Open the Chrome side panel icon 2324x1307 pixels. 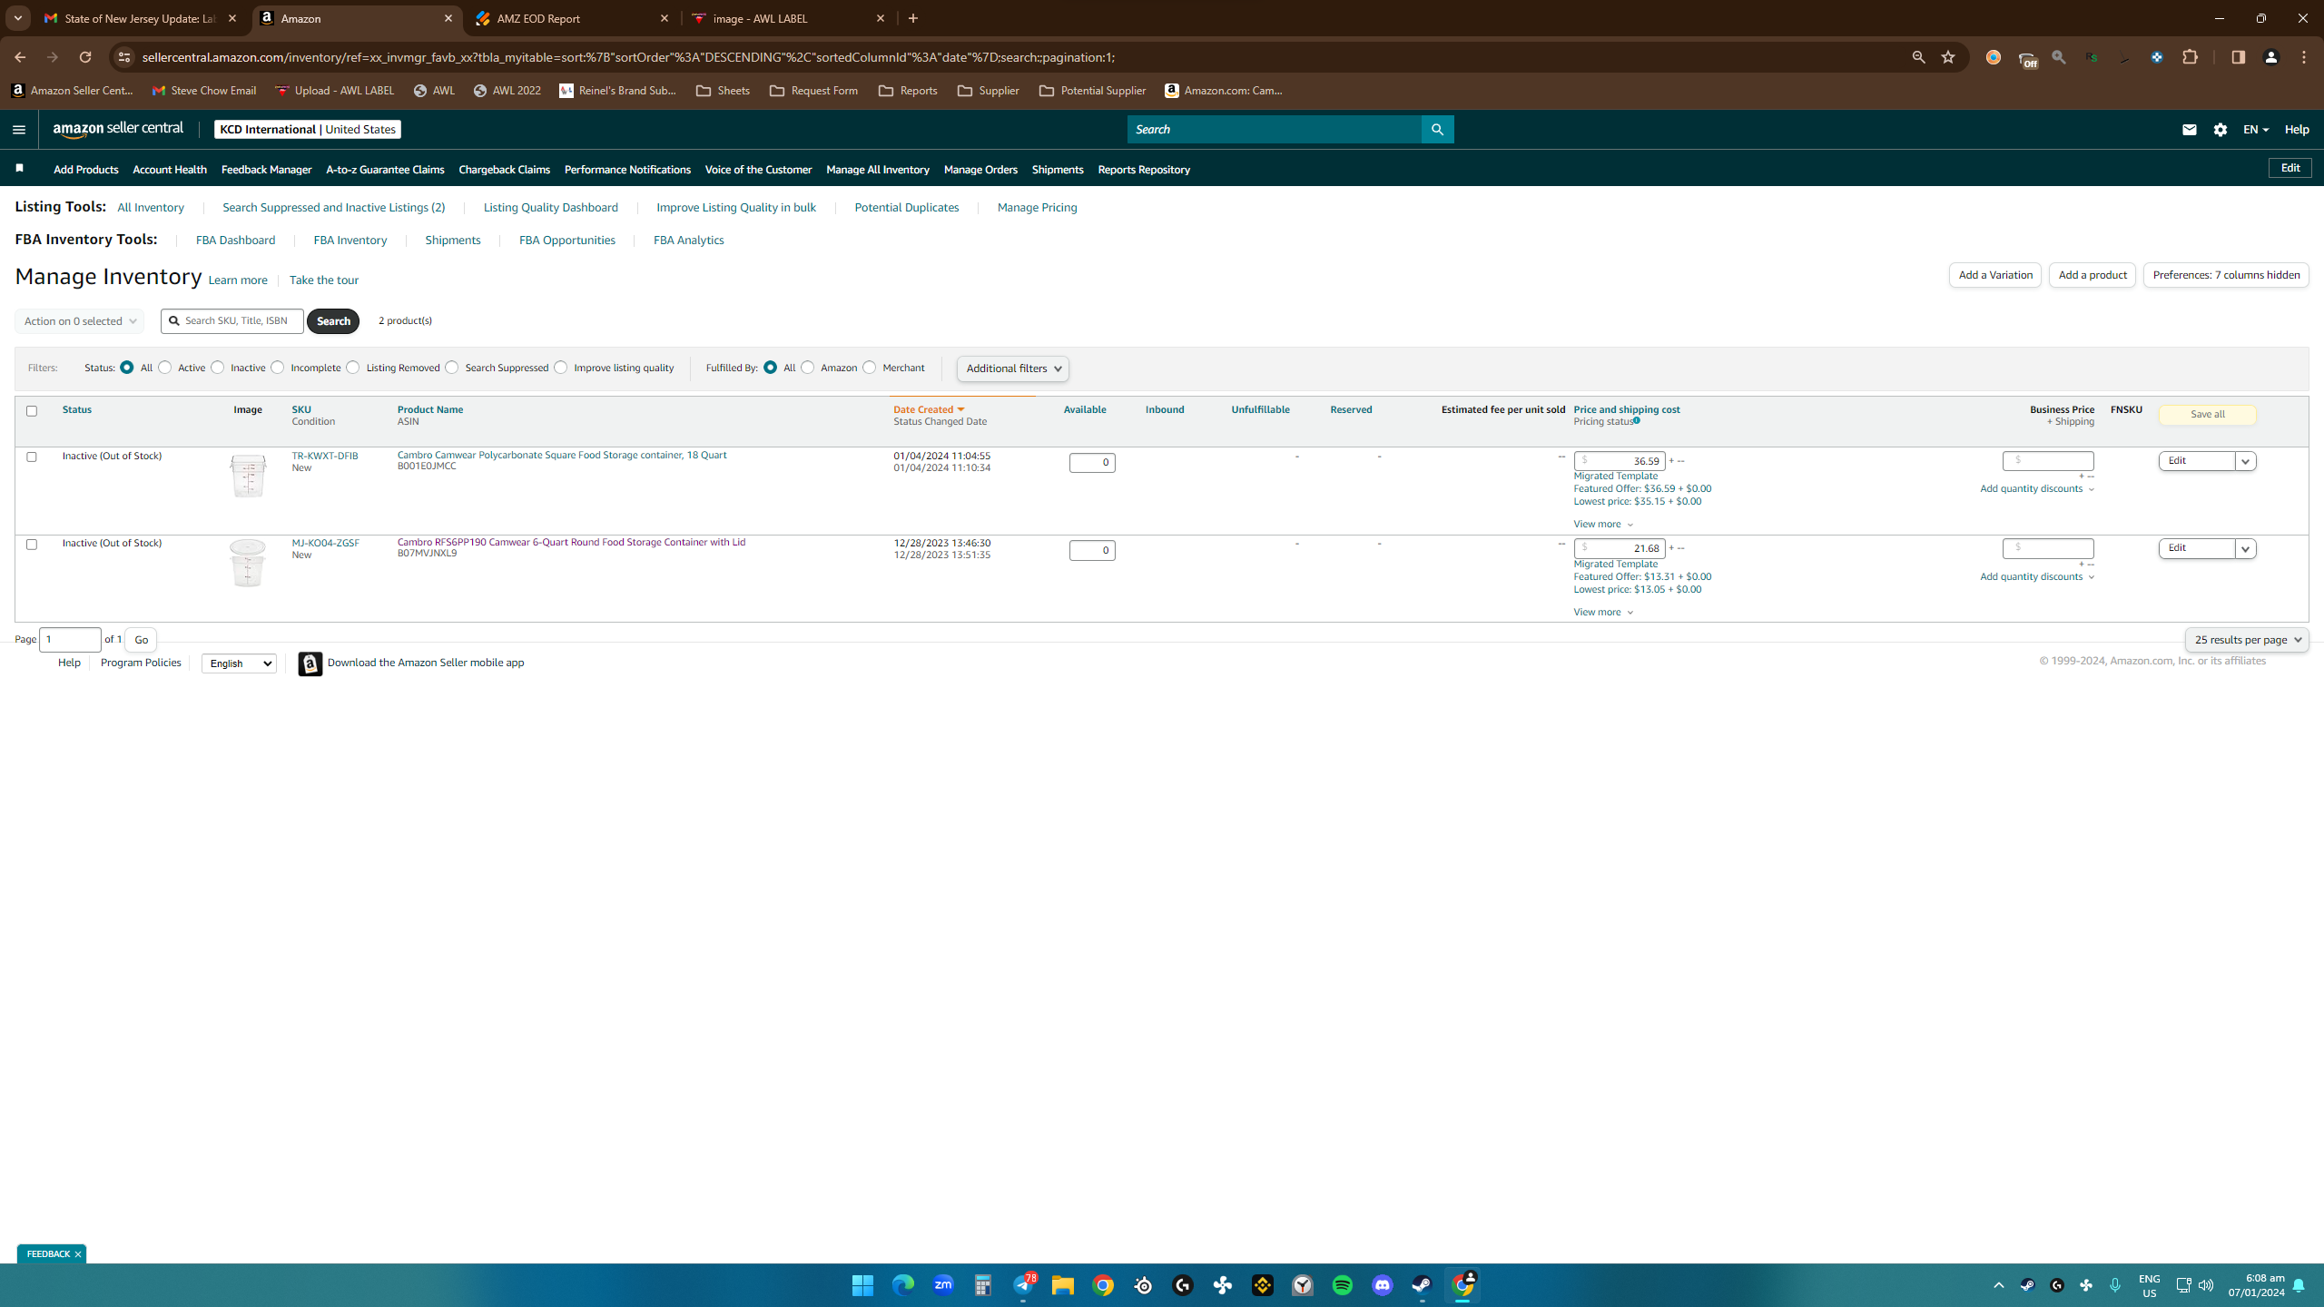(x=2238, y=57)
